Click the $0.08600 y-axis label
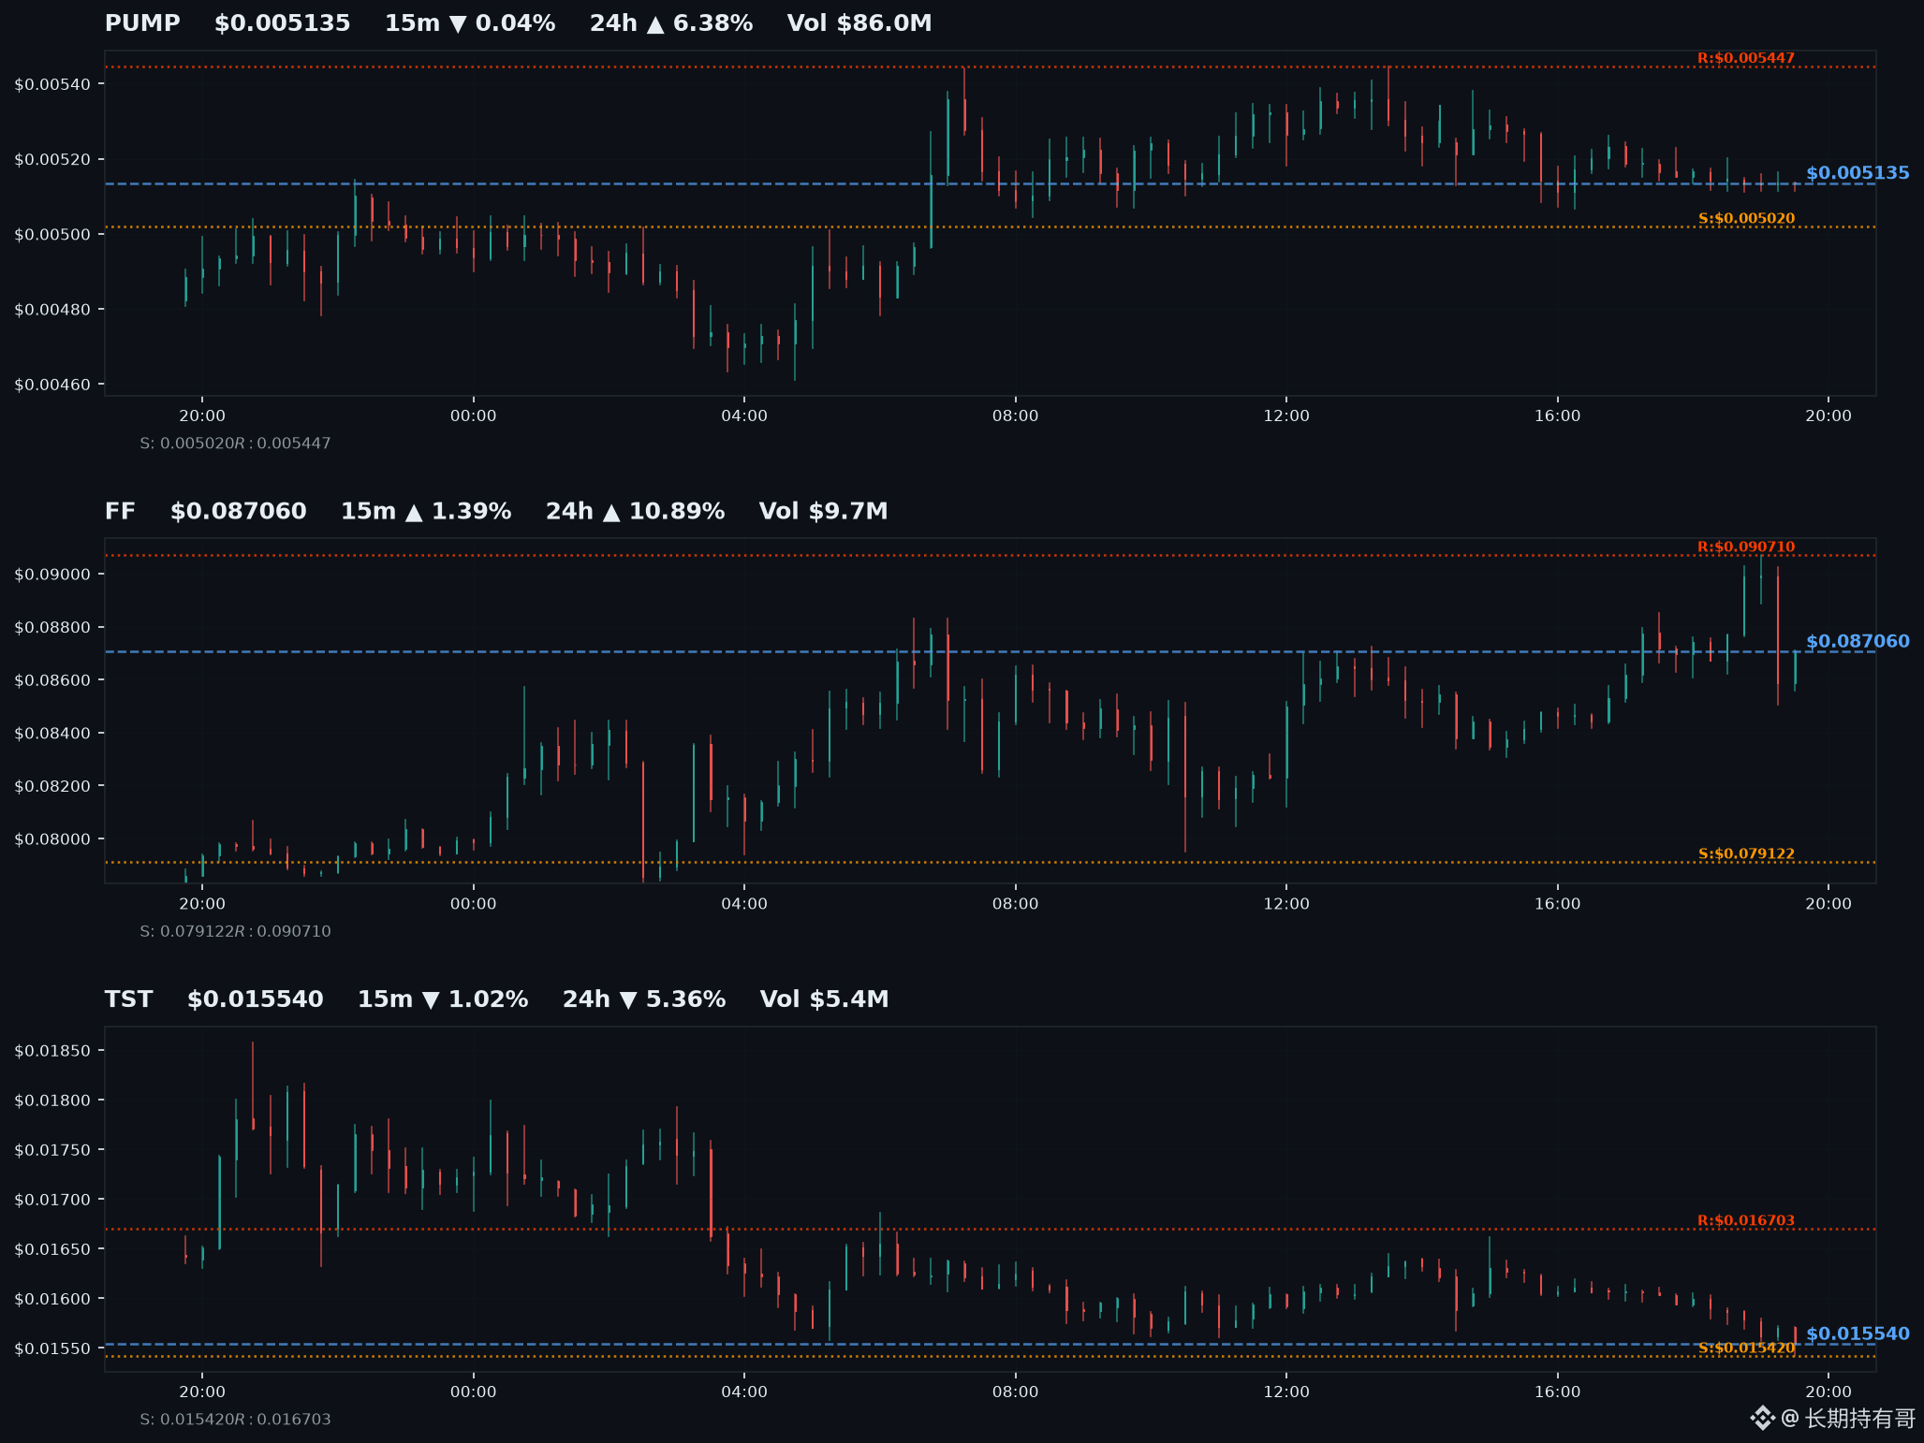Image resolution: width=1924 pixels, height=1443 pixels. point(53,680)
